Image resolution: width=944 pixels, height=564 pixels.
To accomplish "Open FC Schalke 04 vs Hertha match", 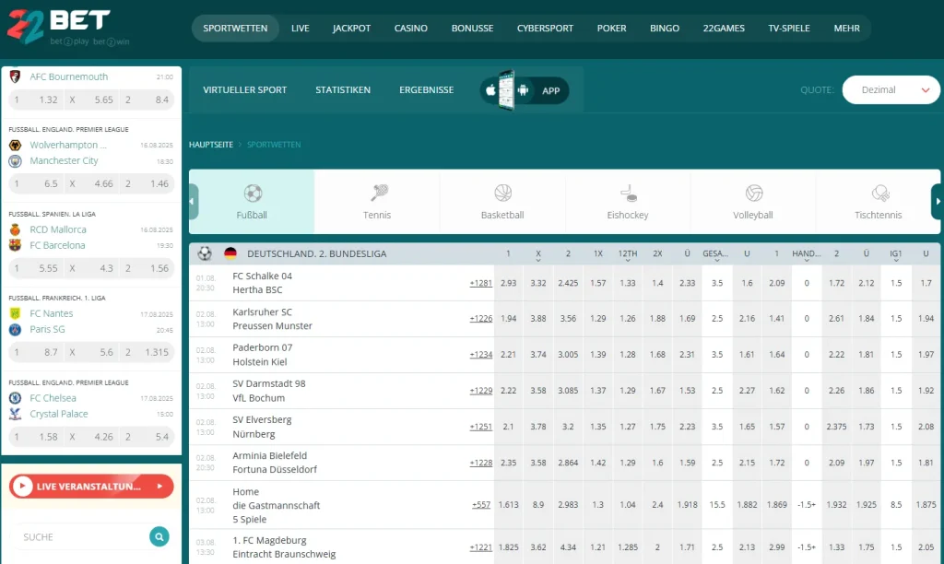I will click(263, 283).
